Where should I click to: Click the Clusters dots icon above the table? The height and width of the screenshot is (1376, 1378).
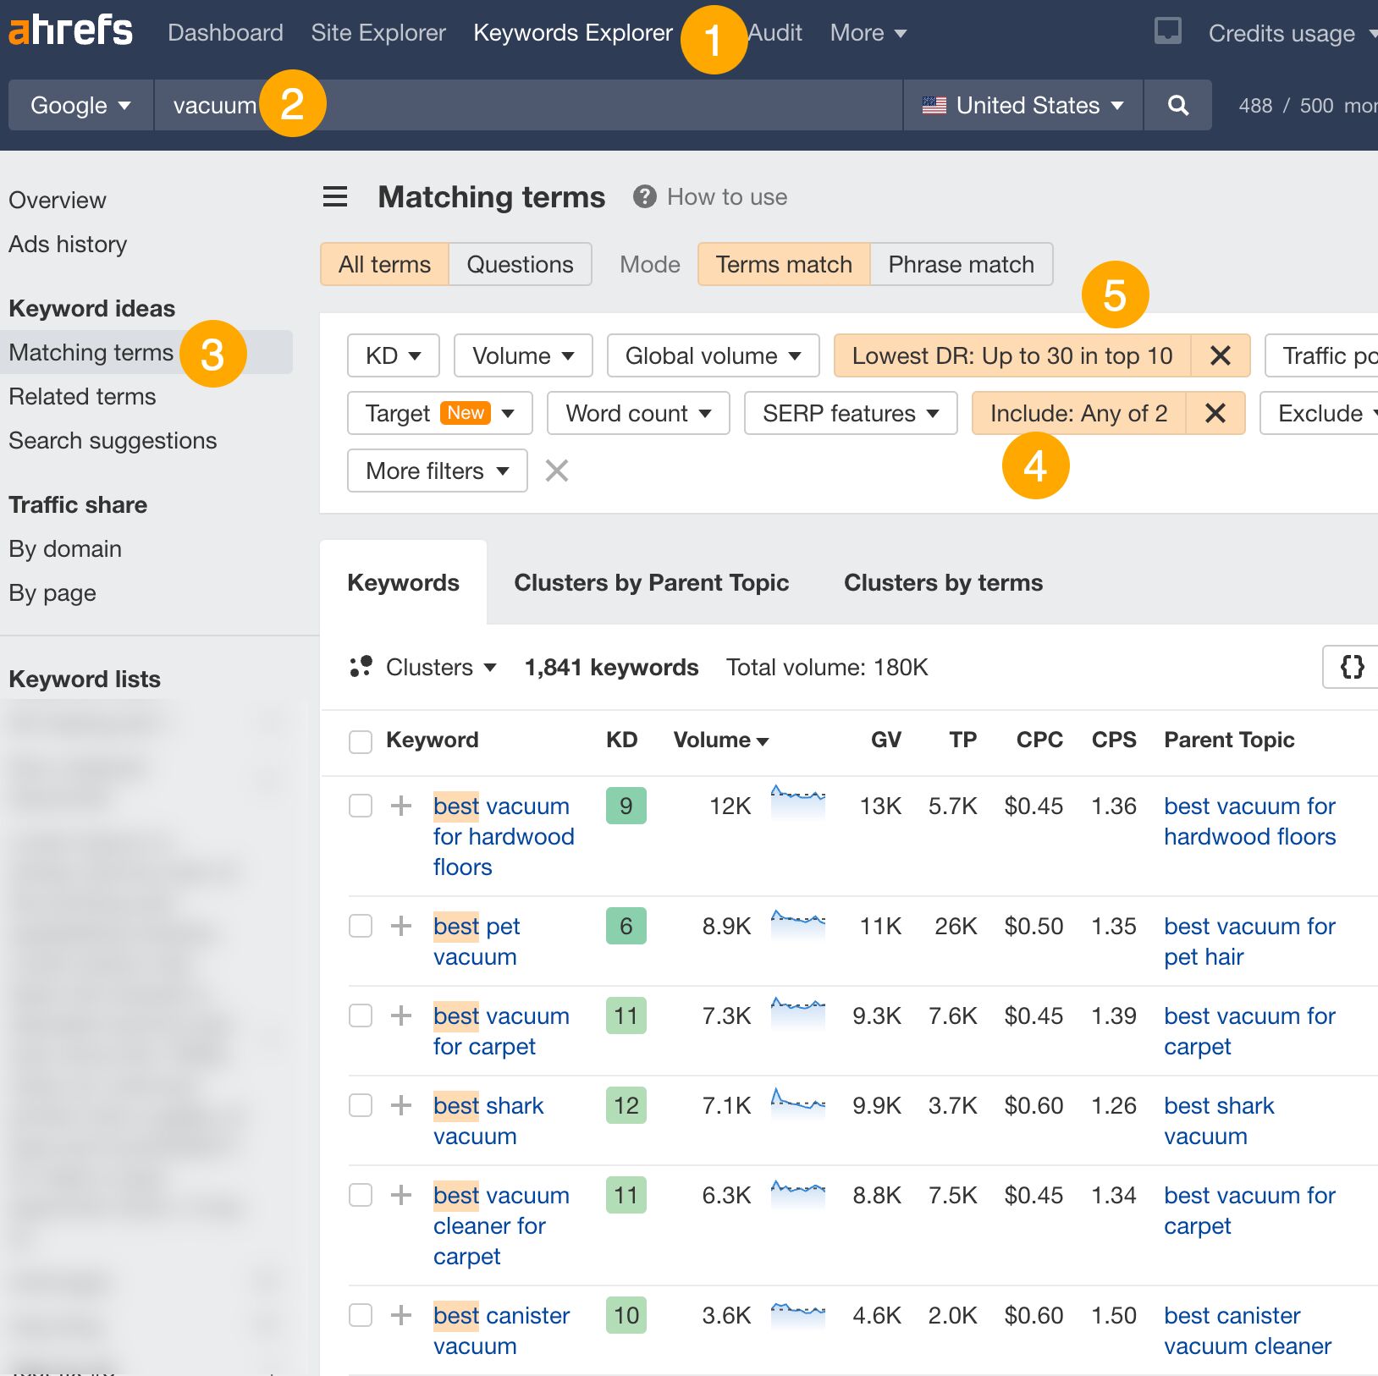360,667
